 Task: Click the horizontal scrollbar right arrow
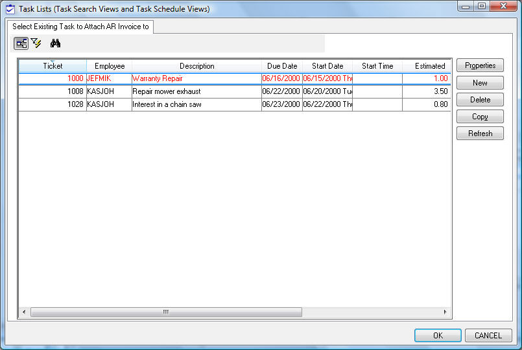(x=445, y=312)
